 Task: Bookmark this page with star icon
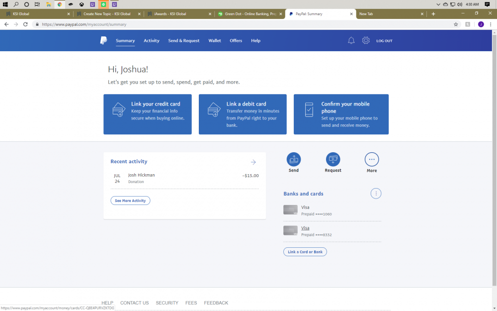[x=456, y=24]
